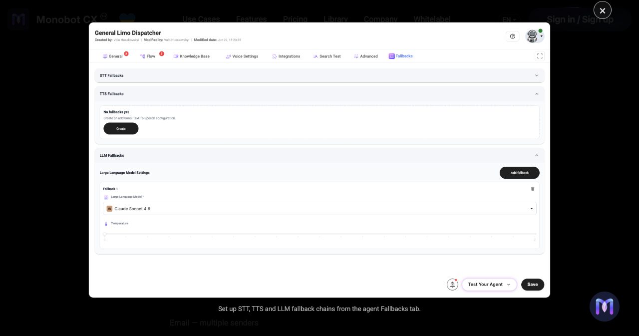This screenshot has height=336, width=639.
Task: Open Whitelabel in the site navigation
Action: [432, 19]
